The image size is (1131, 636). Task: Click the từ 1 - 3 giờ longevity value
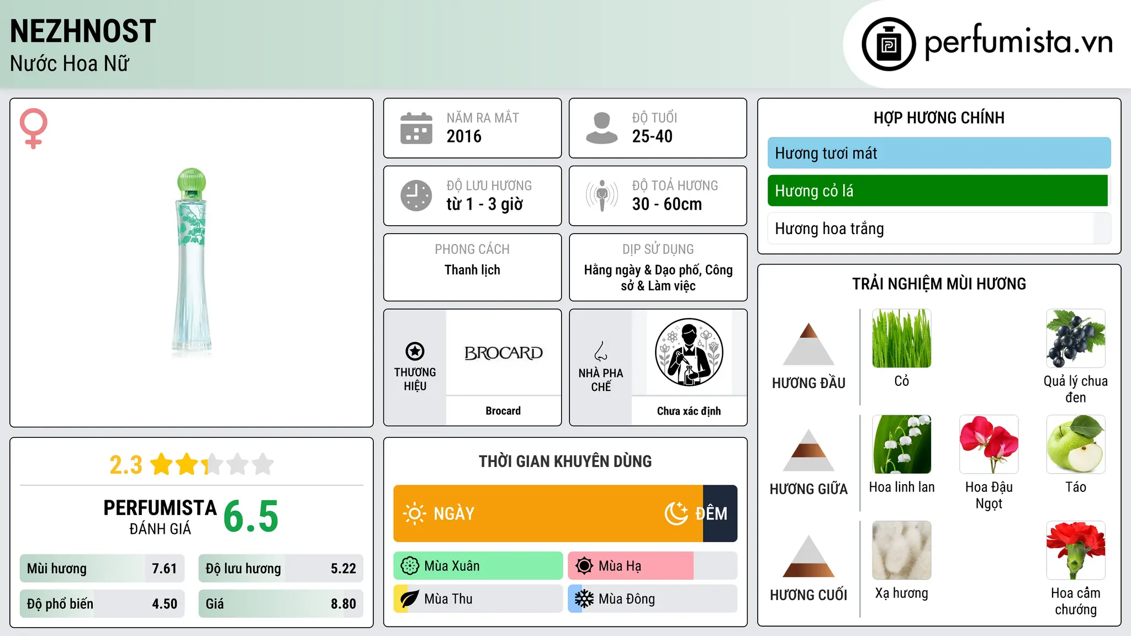(x=485, y=204)
